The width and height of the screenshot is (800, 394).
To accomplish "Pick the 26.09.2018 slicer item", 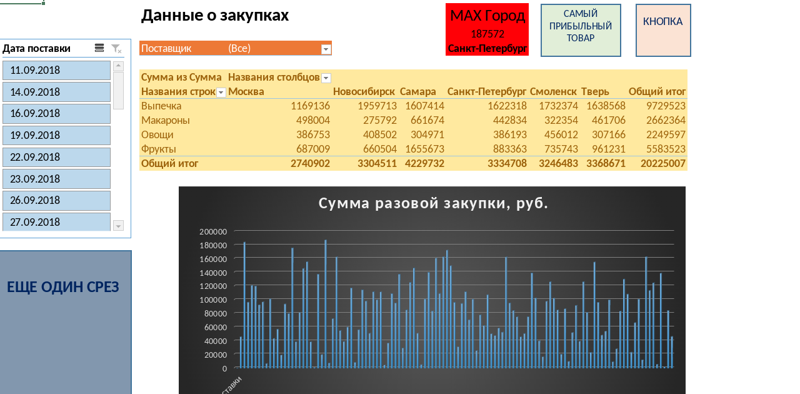I will (56, 200).
